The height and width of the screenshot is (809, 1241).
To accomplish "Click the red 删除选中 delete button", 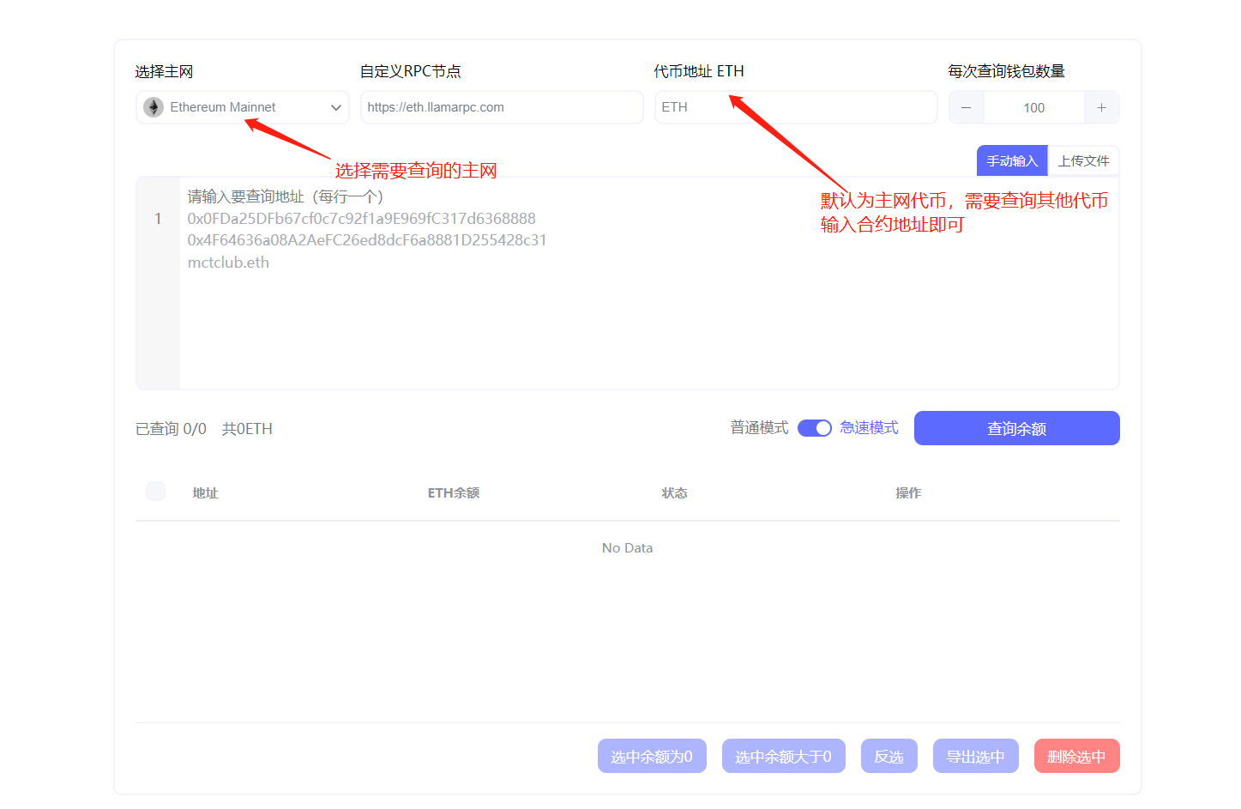I will point(1076,756).
